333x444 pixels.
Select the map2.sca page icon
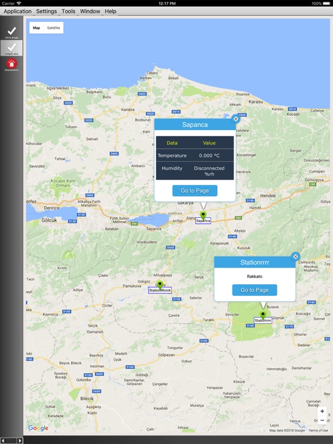tap(12, 48)
